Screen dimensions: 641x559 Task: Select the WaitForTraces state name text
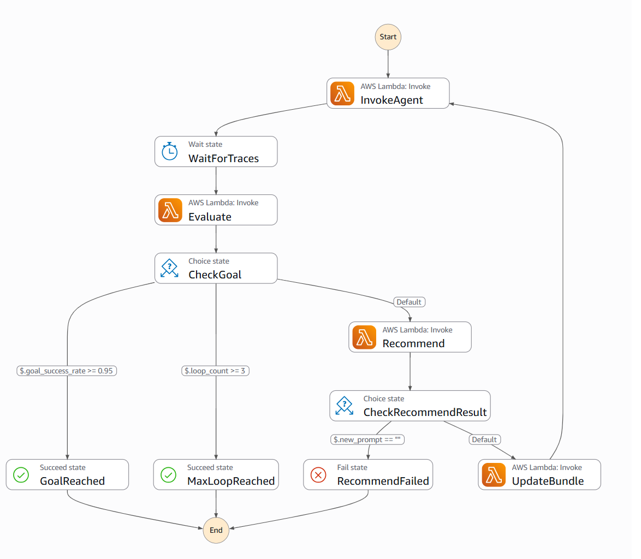[224, 158]
